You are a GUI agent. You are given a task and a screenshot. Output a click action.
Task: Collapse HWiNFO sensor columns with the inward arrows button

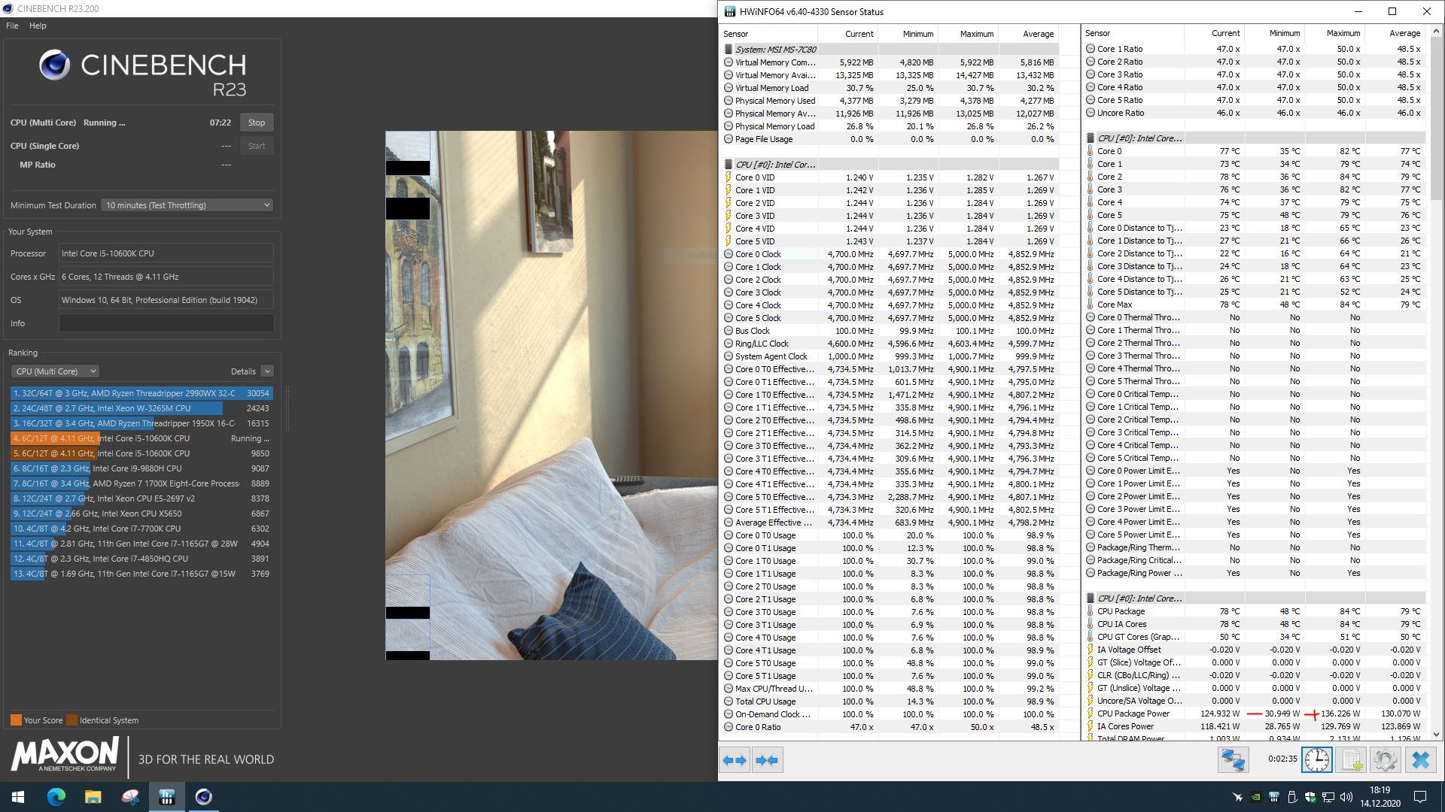767,760
